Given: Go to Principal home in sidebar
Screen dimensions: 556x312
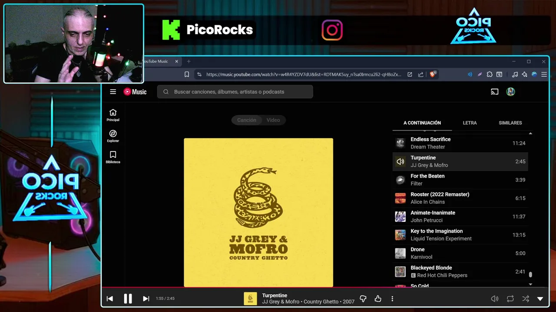Looking at the screenshot, I should point(113,115).
